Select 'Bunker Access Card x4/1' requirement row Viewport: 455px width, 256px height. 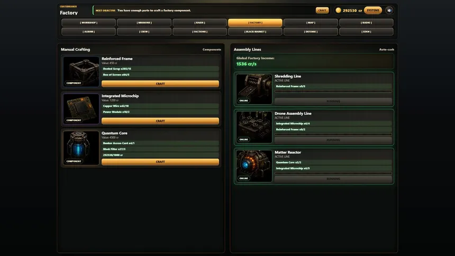160,143
